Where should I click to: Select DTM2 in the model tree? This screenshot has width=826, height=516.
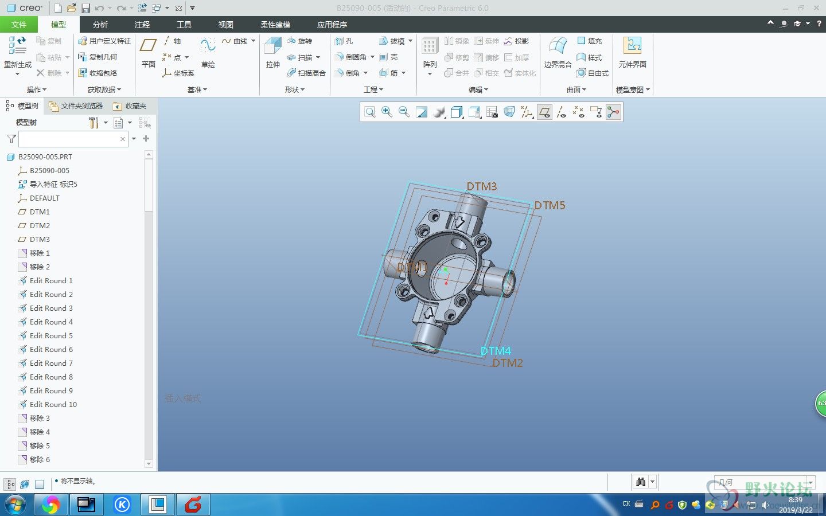point(40,225)
